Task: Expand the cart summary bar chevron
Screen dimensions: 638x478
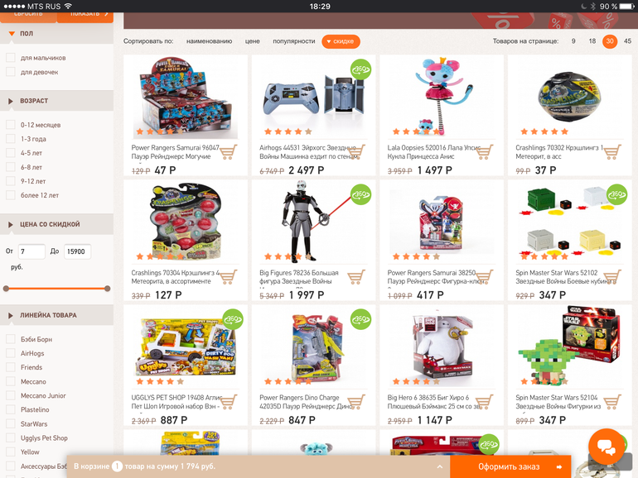Action: [440, 466]
